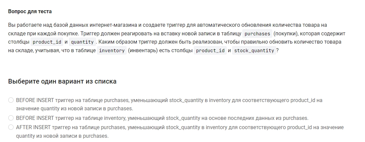This screenshot has width=365, height=142.
Task: Click the 'stock_quantity' code chip
Action: click(x=254, y=51)
